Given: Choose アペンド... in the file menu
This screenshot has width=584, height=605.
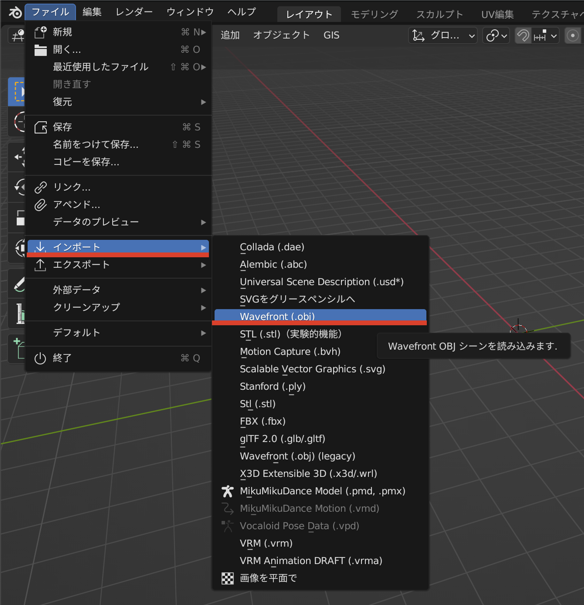Looking at the screenshot, I should tap(118, 205).
